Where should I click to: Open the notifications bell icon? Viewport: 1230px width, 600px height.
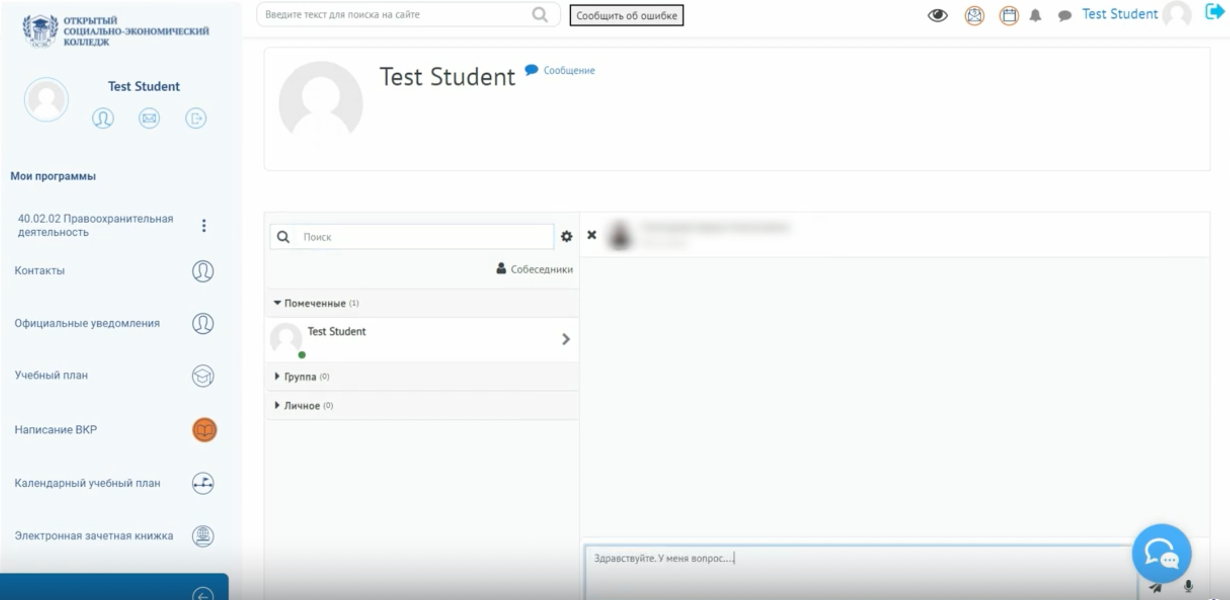coord(1035,16)
